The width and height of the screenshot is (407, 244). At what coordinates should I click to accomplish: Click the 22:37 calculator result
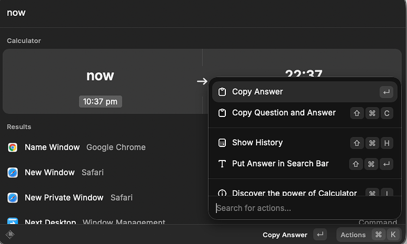tap(304, 73)
